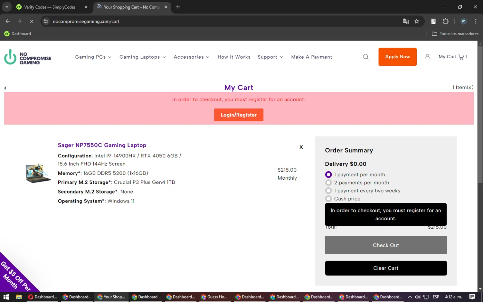Click the Apply Now button
This screenshot has width=483, height=302.
point(397,57)
